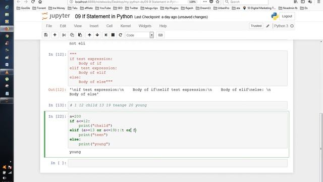The height and width of the screenshot is (182, 323).
Task: Click the Logout button
Action: 287,16
